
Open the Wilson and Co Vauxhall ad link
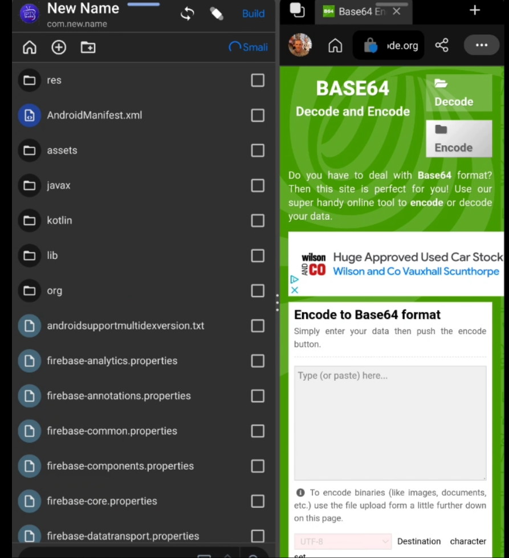click(x=416, y=271)
